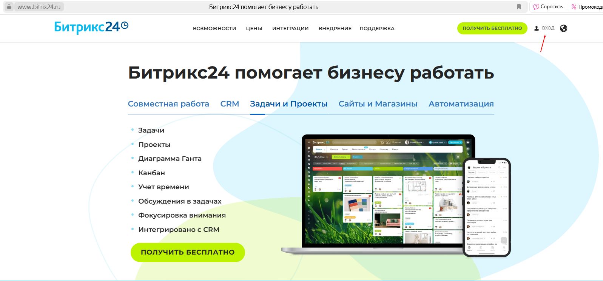
Task: Open the ЦЕНЫ menu item
Action: click(x=254, y=28)
